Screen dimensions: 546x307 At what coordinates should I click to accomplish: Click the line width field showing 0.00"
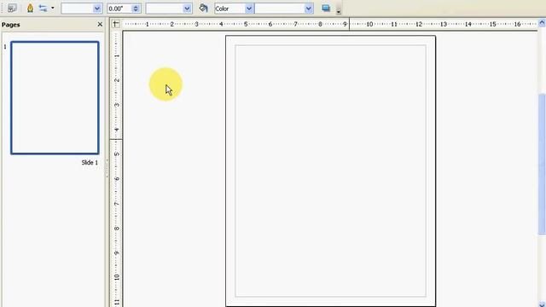(x=119, y=9)
